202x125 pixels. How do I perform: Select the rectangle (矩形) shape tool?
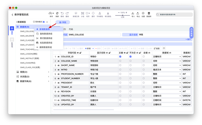coord(87,13)
